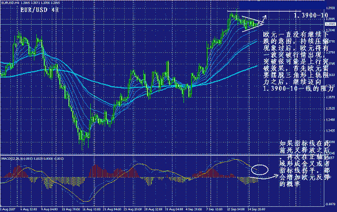Click the "EUR/USD 4H" chart title
This screenshot has width=337, height=212.
[x=40, y=10]
